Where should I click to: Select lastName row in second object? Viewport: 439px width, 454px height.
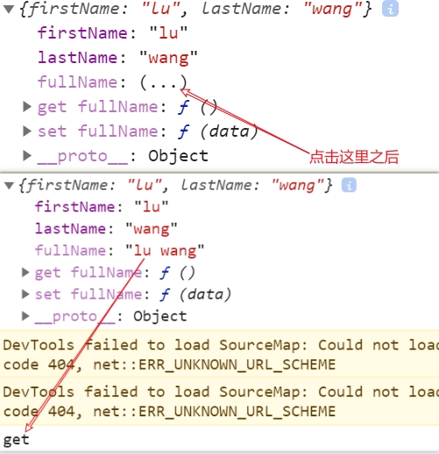[106, 229]
